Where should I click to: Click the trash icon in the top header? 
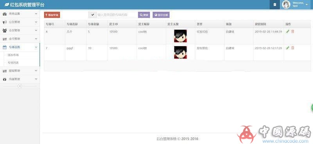point(275,5)
